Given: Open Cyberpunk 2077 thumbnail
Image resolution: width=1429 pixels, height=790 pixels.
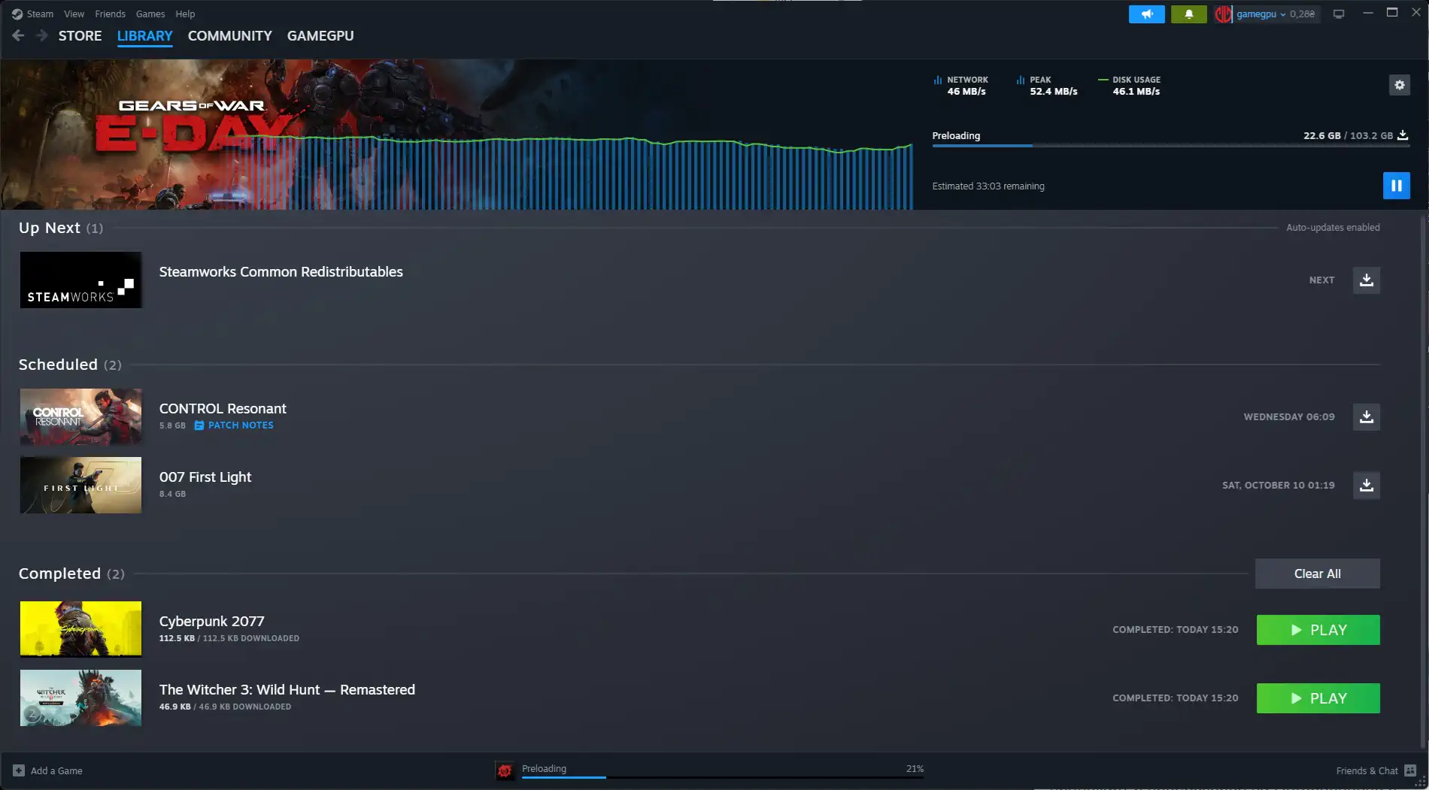Looking at the screenshot, I should click(x=80, y=629).
